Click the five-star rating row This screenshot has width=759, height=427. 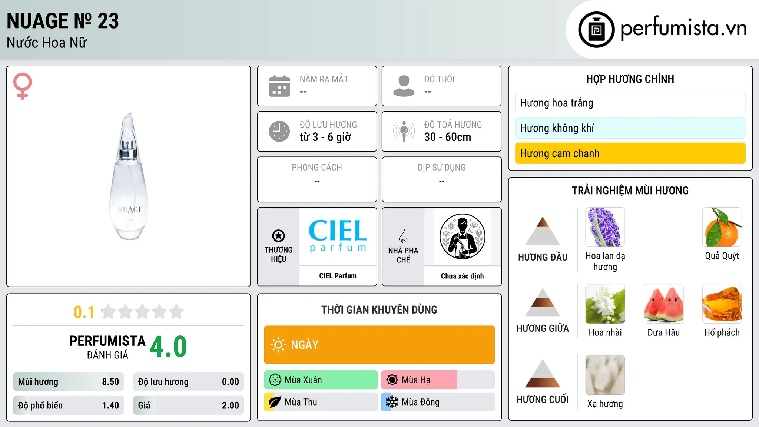(142, 312)
